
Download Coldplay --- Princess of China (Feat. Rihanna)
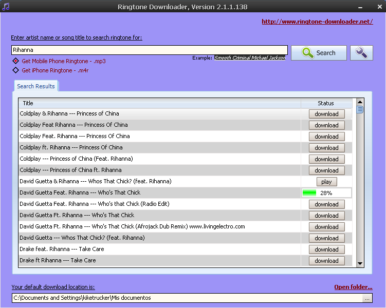click(x=327, y=159)
